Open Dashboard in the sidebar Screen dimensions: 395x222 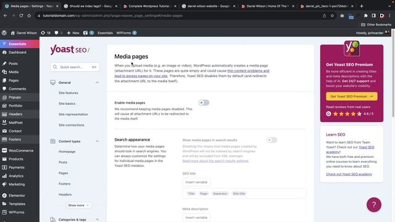[x=17, y=52]
